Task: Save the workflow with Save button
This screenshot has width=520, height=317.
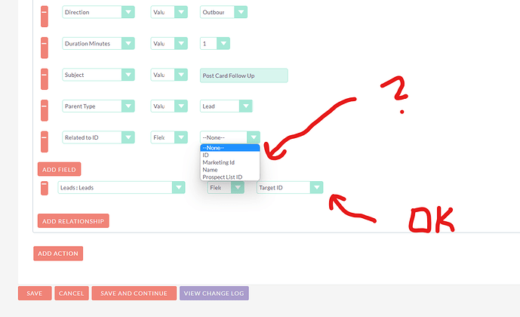Action: 35,294
